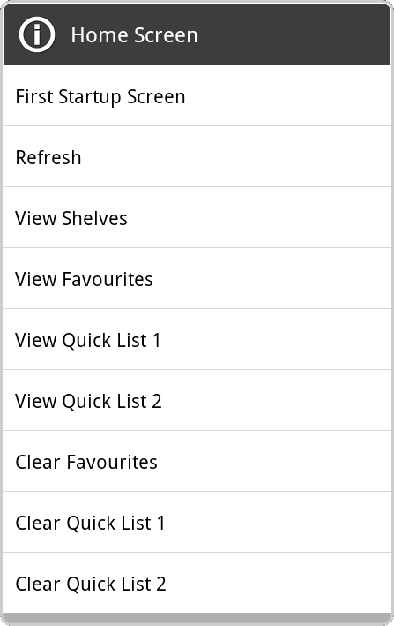Tap the empty space in Clear Favourites row

coord(275,462)
